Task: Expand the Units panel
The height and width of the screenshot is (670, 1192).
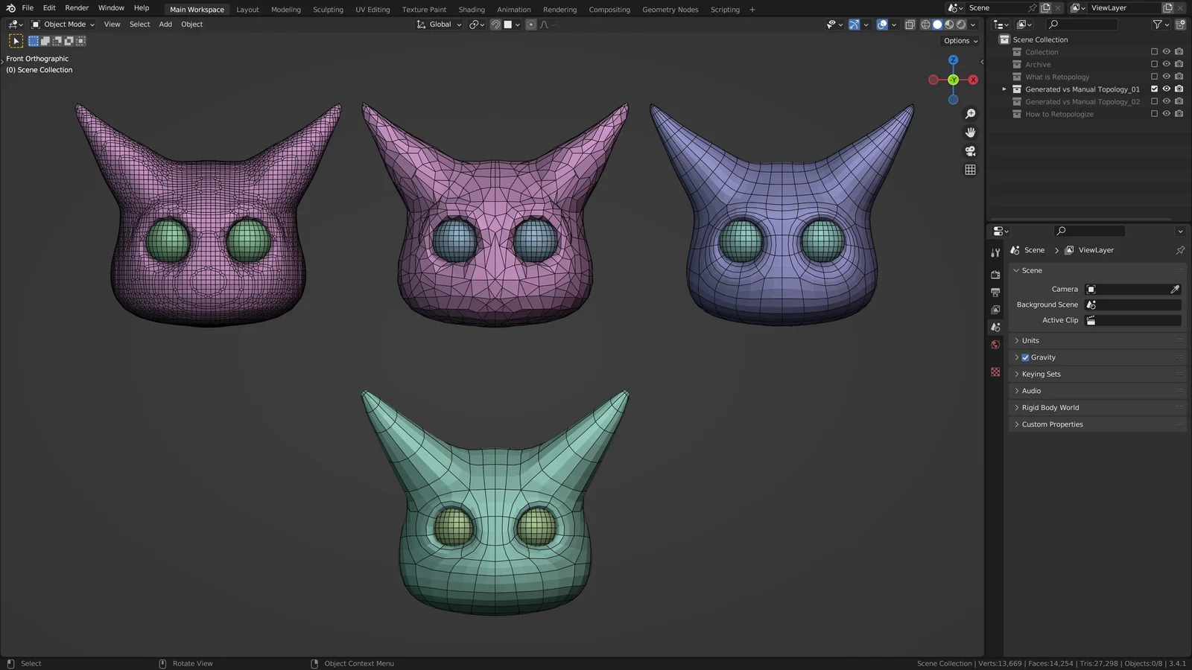Action: point(1030,340)
